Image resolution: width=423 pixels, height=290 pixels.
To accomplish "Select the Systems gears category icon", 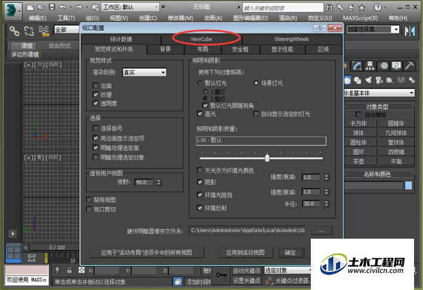I will (412, 80).
